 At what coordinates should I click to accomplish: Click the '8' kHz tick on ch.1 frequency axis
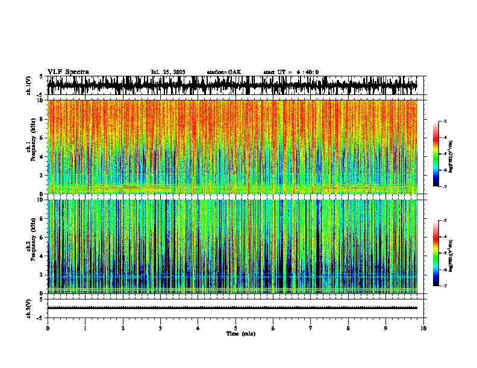pos(43,119)
